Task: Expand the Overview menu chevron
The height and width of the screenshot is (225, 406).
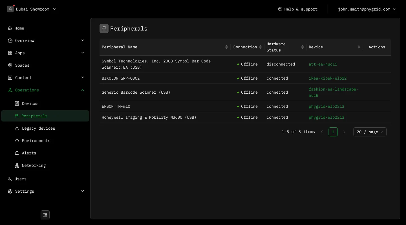Action: [x=83, y=40]
